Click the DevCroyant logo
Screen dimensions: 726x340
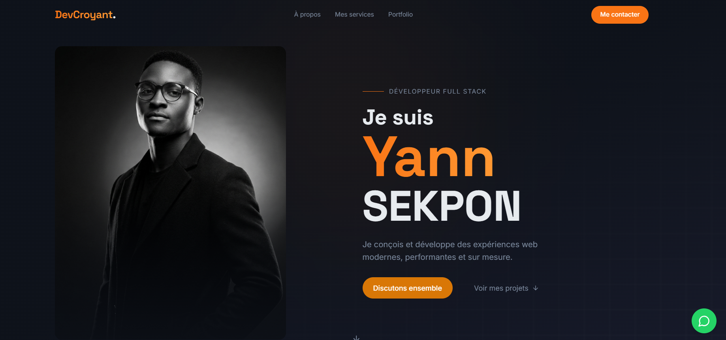coord(85,15)
